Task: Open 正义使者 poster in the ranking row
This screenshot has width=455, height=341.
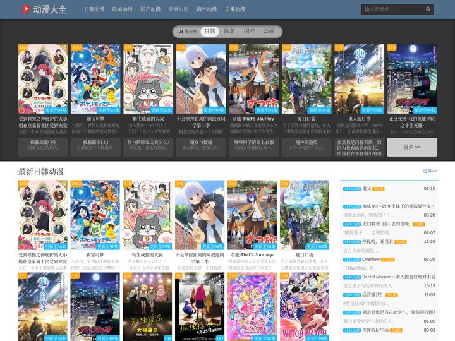Action: coord(412,79)
